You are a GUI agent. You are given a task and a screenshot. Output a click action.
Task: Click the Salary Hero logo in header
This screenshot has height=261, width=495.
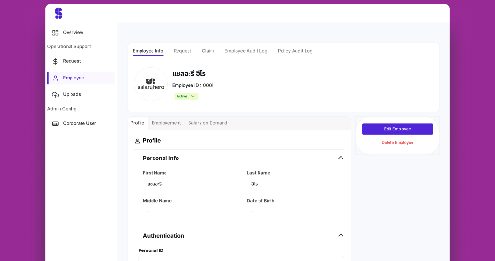coord(59,13)
